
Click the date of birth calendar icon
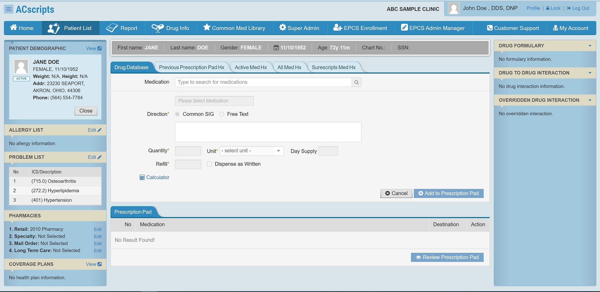[x=276, y=48]
